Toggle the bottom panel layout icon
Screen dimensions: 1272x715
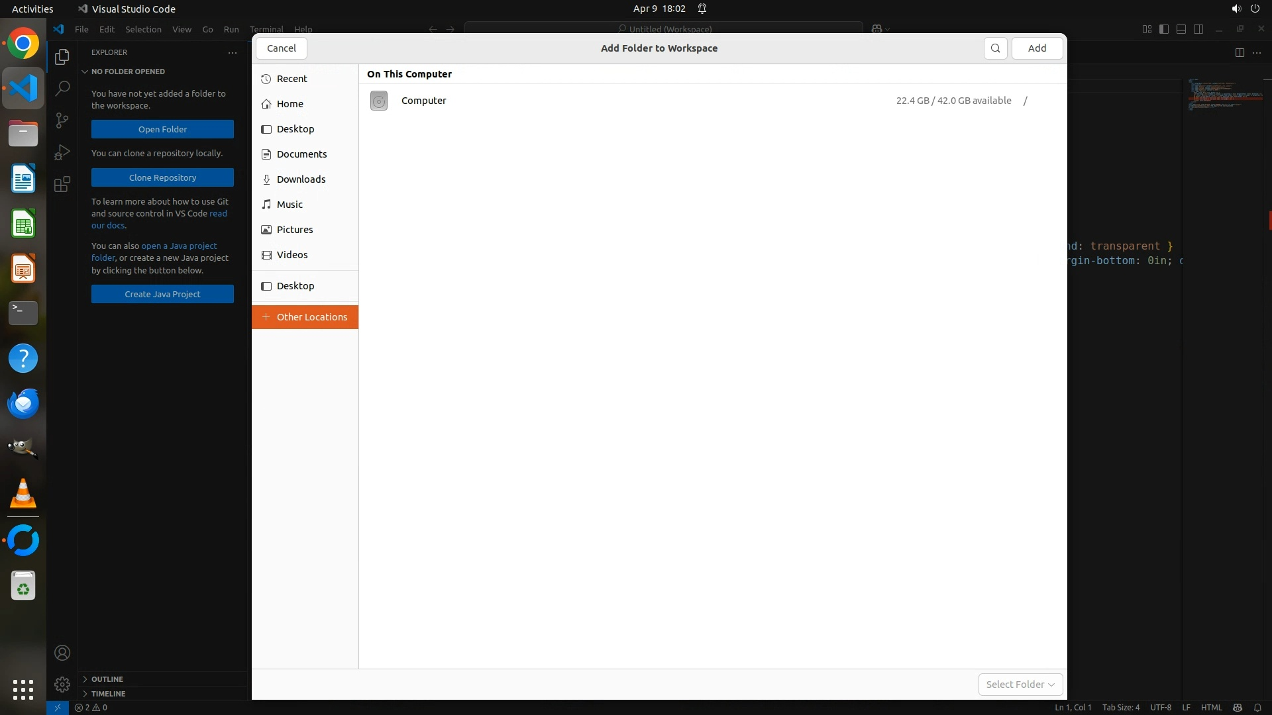tap(1181, 29)
